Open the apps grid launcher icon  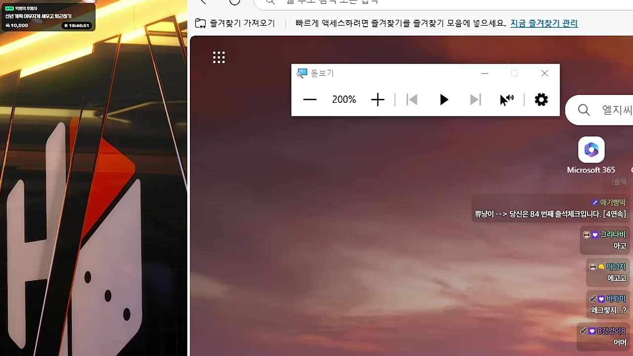(x=219, y=57)
